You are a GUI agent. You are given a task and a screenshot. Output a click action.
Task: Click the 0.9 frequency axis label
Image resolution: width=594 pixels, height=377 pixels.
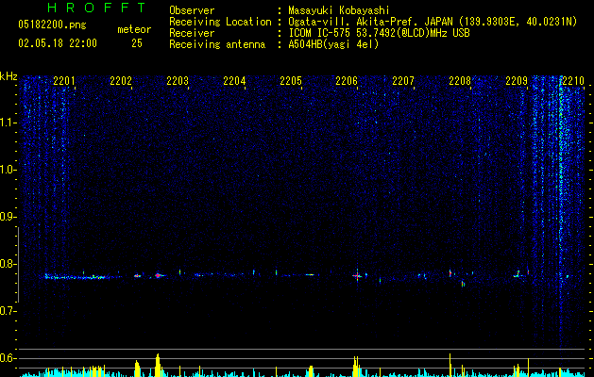tap(8, 217)
